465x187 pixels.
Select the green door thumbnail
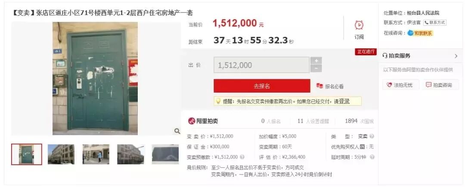tap(27, 154)
